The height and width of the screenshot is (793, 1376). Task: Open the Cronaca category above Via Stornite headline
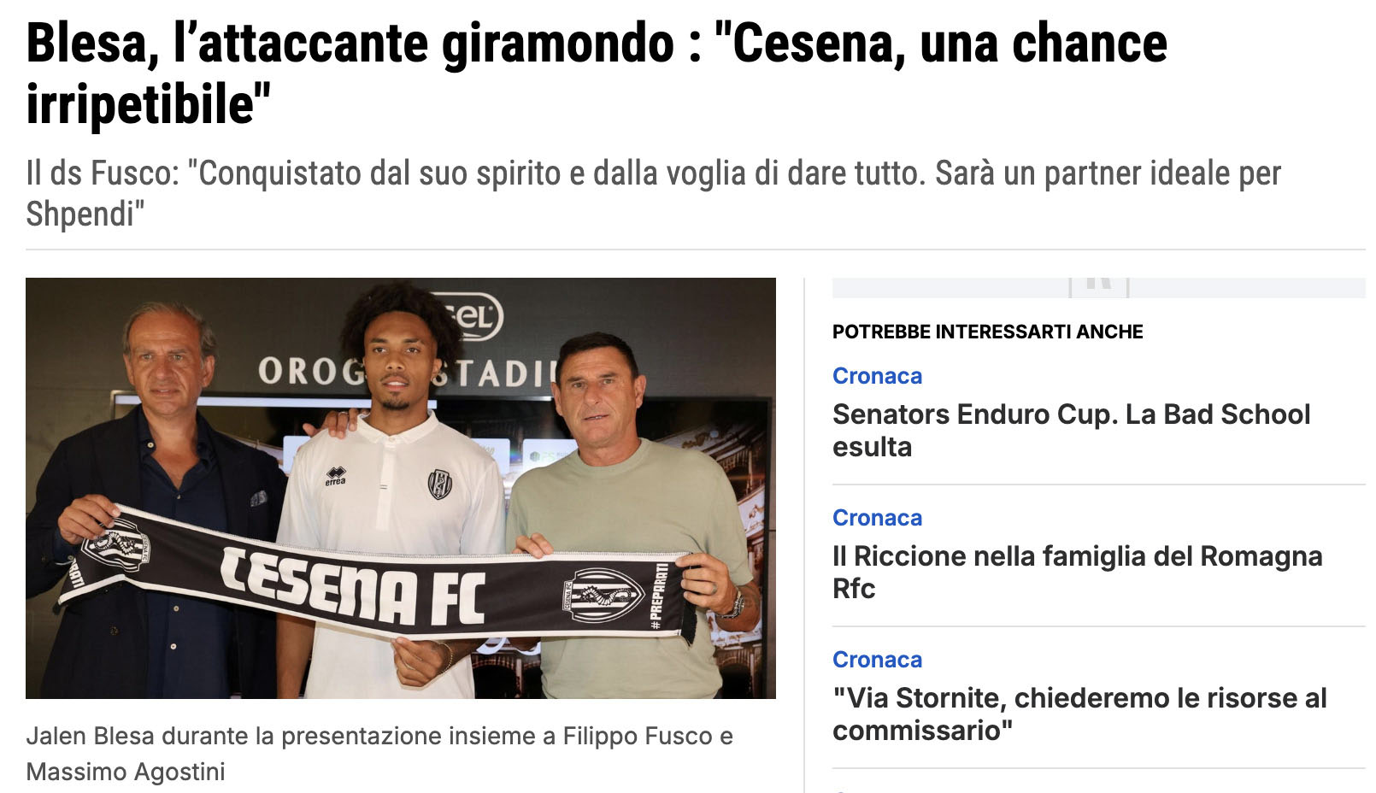(877, 660)
